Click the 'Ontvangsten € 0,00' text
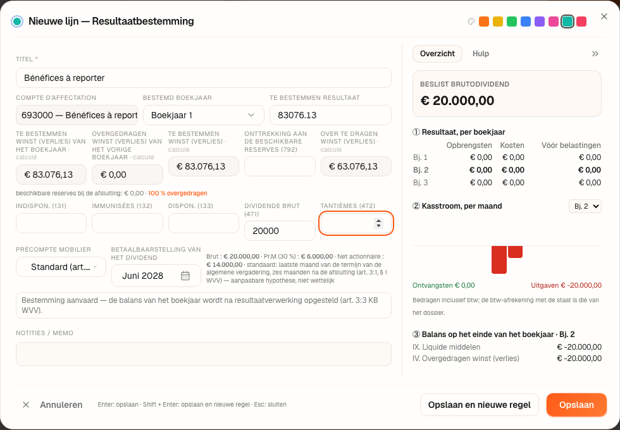Viewport: 620px width, 430px height. tap(443, 285)
